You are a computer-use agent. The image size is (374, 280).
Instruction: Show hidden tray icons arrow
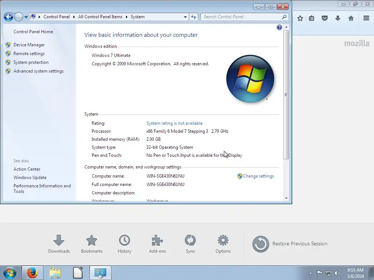tap(310, 273)
